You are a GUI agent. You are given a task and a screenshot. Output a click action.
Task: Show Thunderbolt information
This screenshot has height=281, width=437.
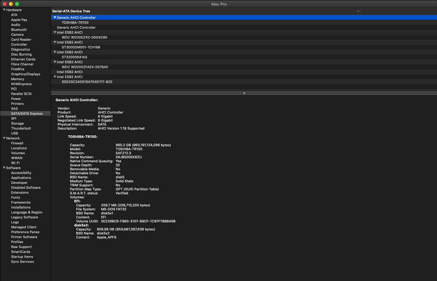point(21,128)
